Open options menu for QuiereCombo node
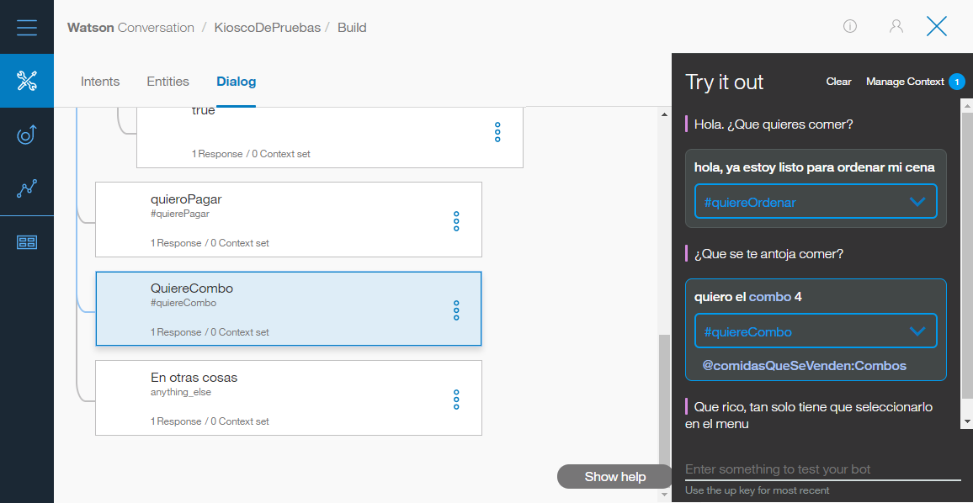Viewport: 973px width, 503px height. pos(456,310)
